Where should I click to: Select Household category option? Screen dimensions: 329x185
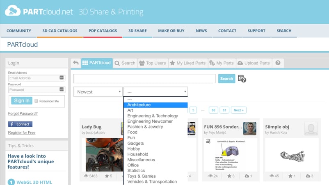tap(155, 154)
